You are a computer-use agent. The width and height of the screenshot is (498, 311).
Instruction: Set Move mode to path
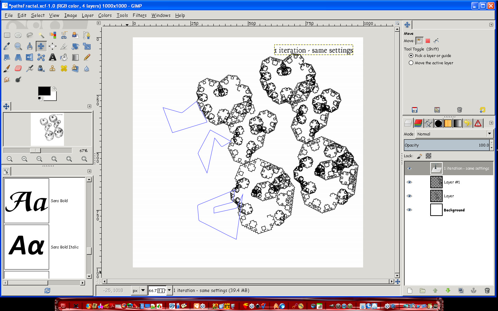(x=436, y=41)
